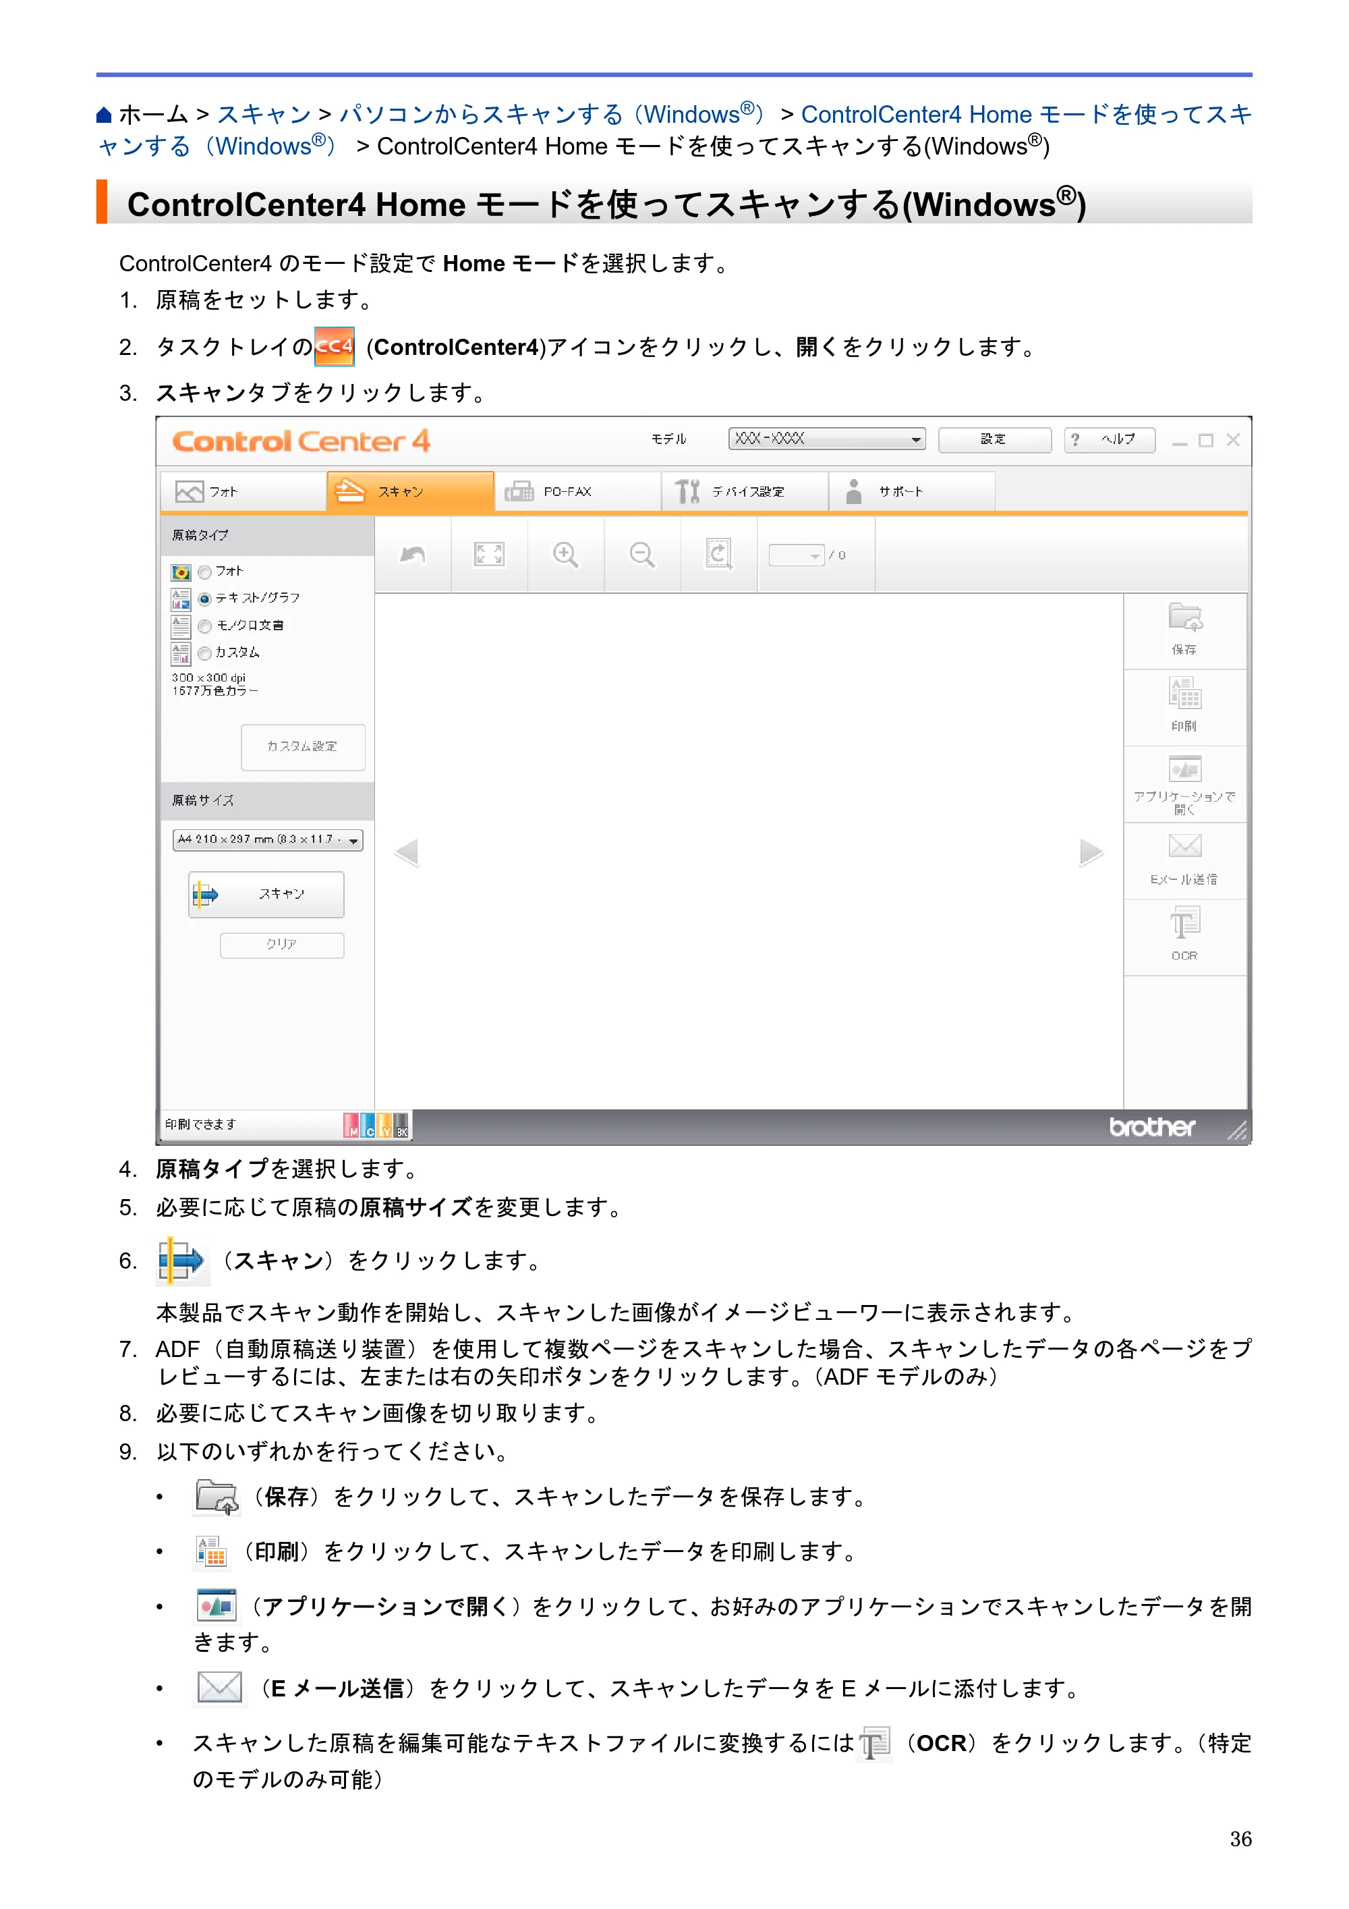Click the rotate/crop icon in viewer toolbar

tap(718, 555)
